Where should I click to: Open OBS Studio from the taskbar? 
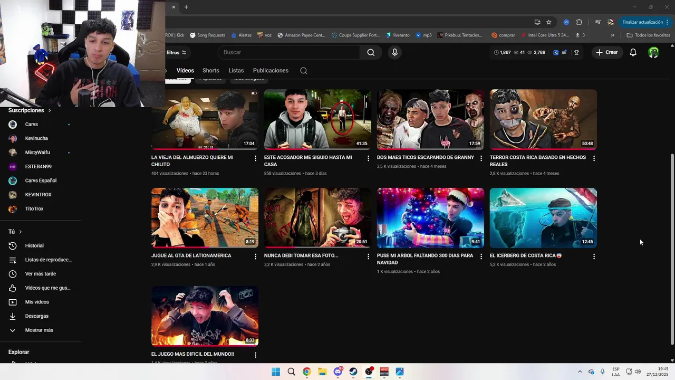369,372
